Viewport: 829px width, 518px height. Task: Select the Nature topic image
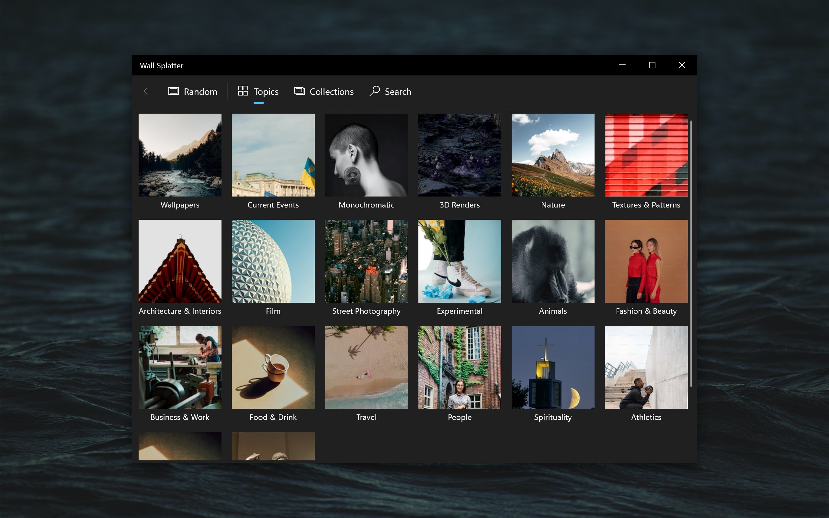552,155
